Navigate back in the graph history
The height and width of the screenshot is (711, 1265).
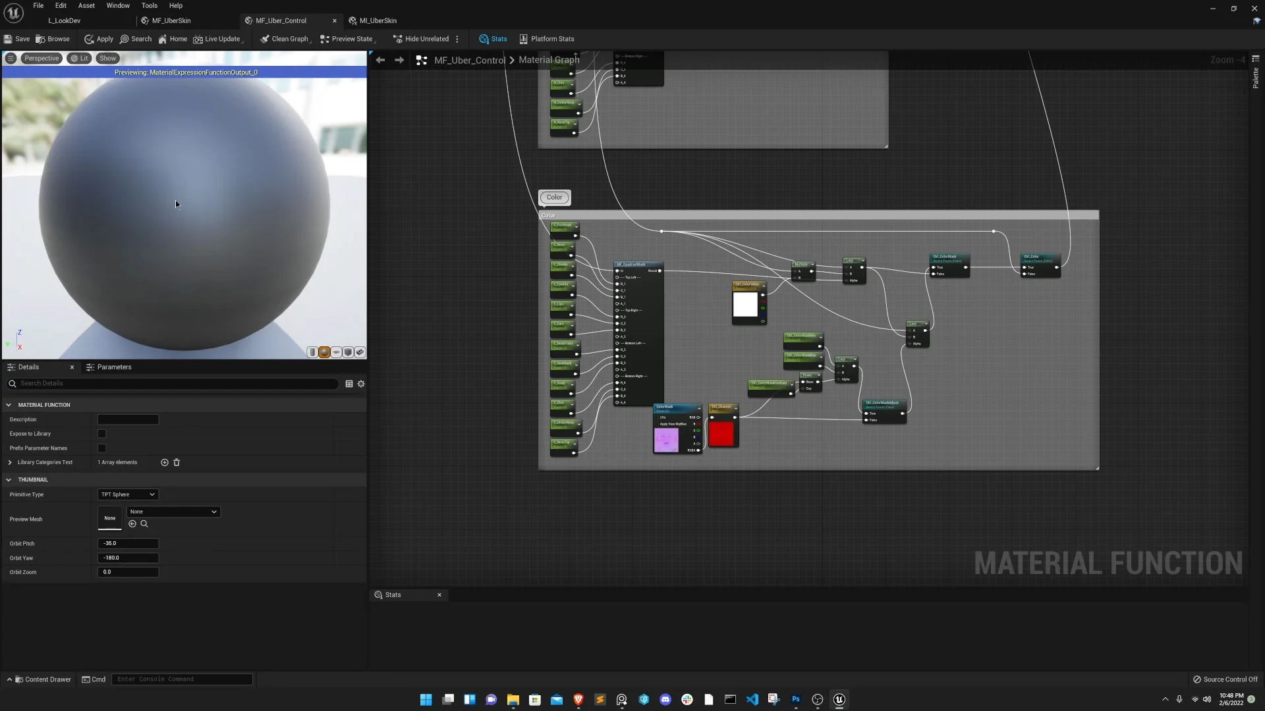pyautogui.click(x=380, y=60)
